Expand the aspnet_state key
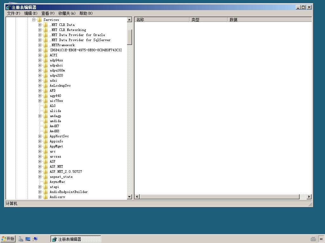 point(40,177)
